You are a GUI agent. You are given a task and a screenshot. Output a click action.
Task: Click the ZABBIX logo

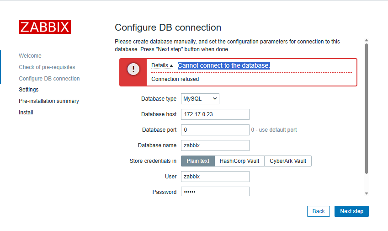pos(45,27)
